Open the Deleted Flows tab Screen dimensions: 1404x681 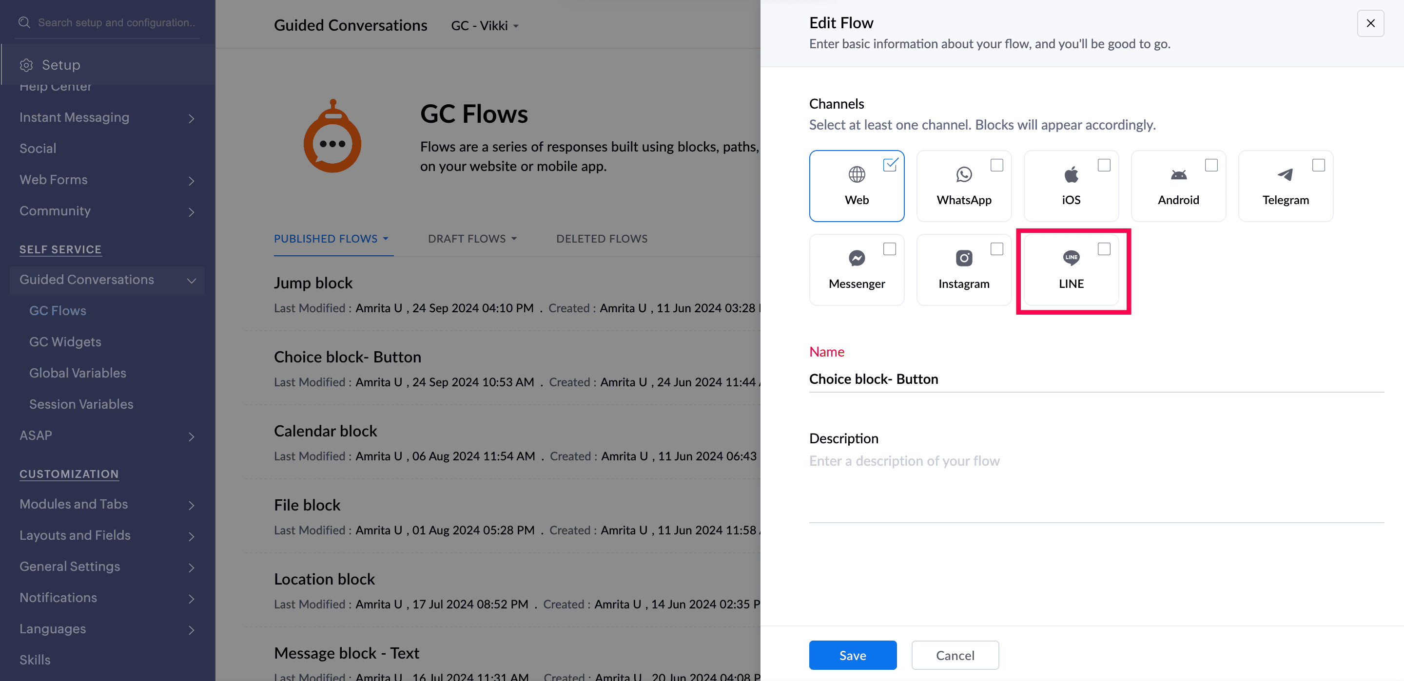pyautogui.click(x=601, y=239)
